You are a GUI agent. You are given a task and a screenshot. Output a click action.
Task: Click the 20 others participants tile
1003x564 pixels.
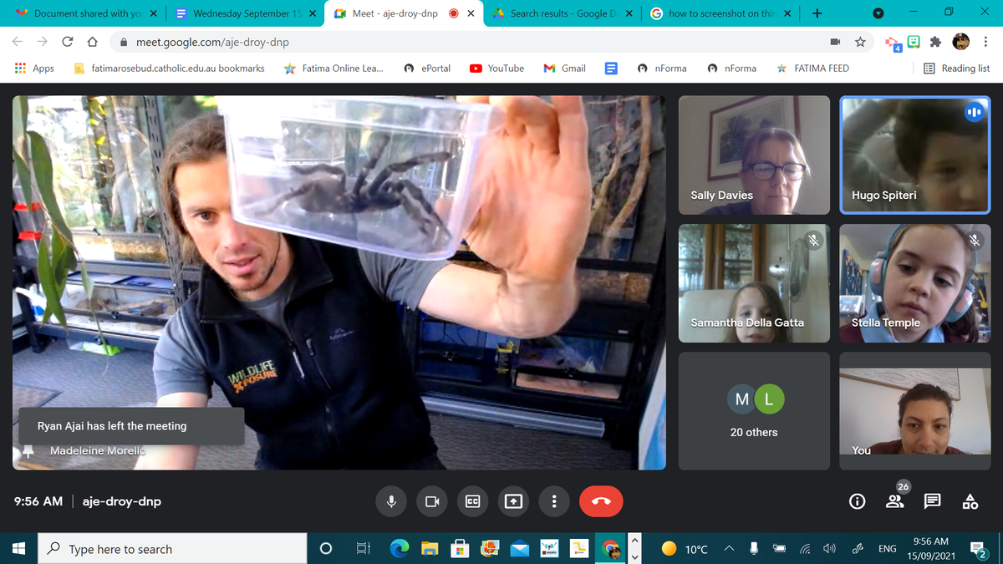point(754,411)
